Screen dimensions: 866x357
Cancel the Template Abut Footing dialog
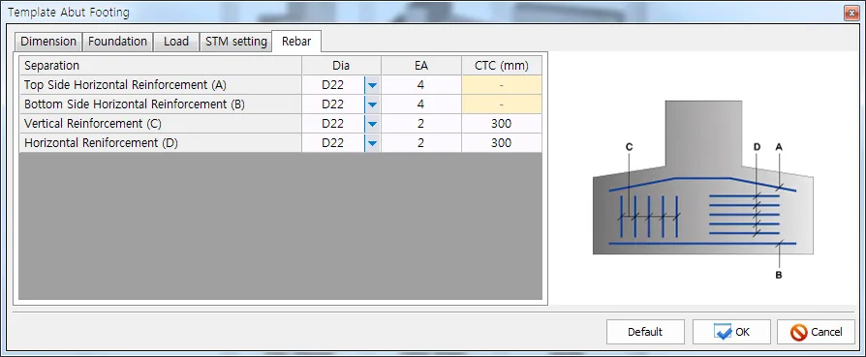[x=816, y=332]
